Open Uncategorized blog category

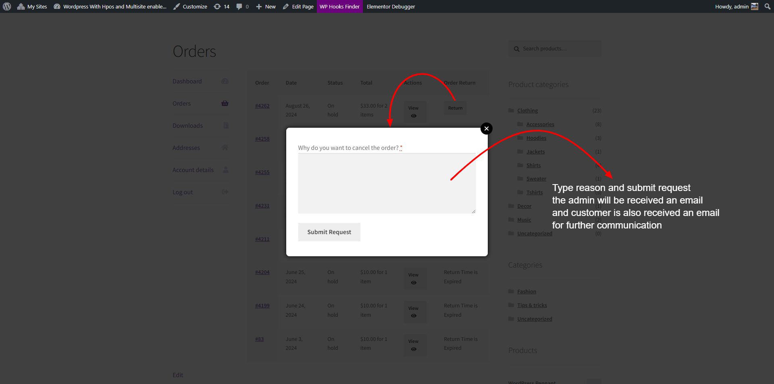pos(535,319)
